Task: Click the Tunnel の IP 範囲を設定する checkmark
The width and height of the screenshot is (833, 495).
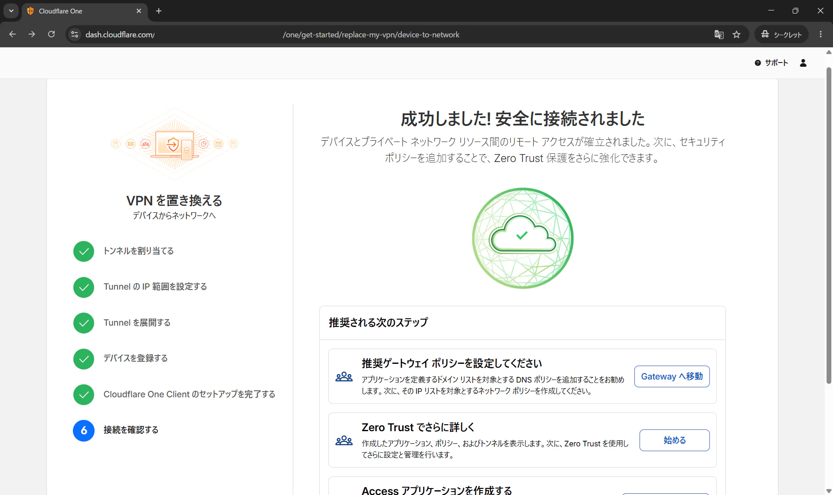Action: [84, 287]
